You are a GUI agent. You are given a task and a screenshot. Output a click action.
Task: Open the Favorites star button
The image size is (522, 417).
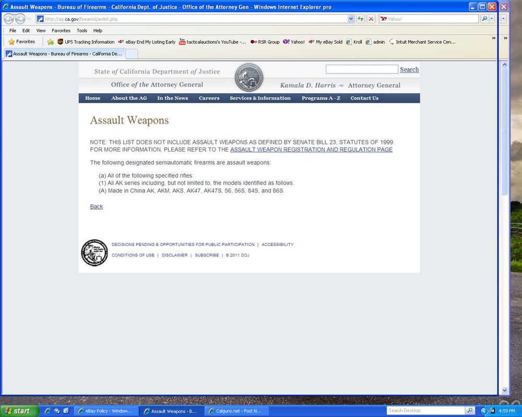coord(22,42)
